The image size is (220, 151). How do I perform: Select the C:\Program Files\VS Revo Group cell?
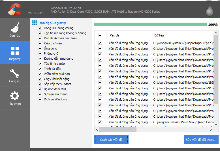coord(183,122)
